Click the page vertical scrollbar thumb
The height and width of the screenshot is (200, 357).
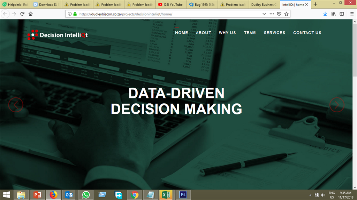click(355, 50)
